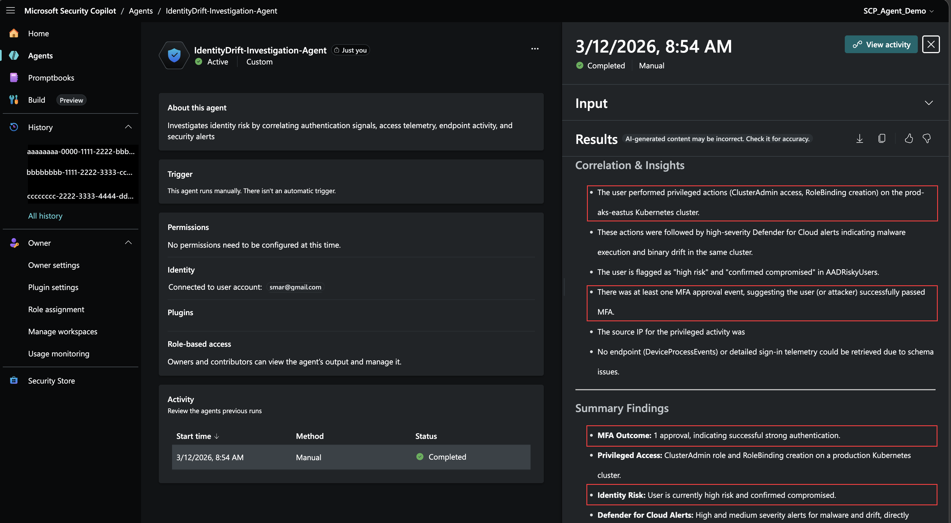
Task: Click the History clock icon
Action: [x=14, y=127]
